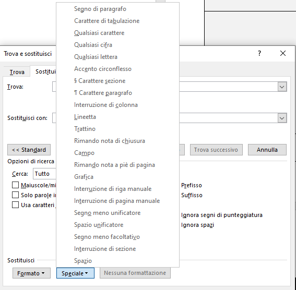Toggle 'Ignora segni di punteggiatura' option

click(222, 215)
